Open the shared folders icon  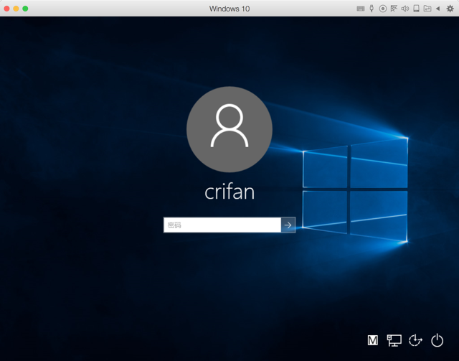pyautogui.click(x=427, y=9)
